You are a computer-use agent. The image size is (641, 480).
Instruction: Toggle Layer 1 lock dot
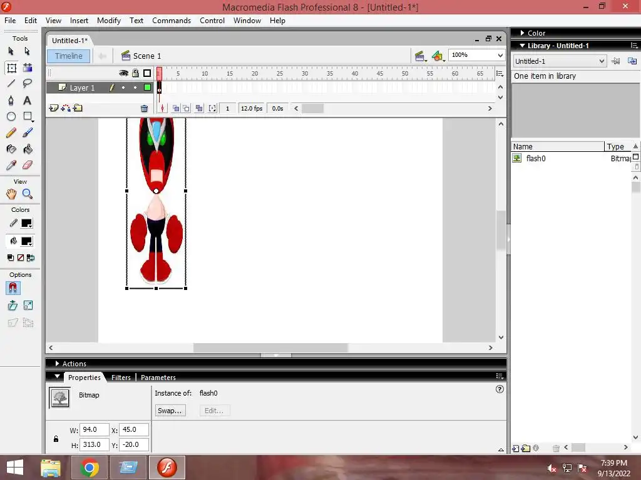tap(135, 87)
